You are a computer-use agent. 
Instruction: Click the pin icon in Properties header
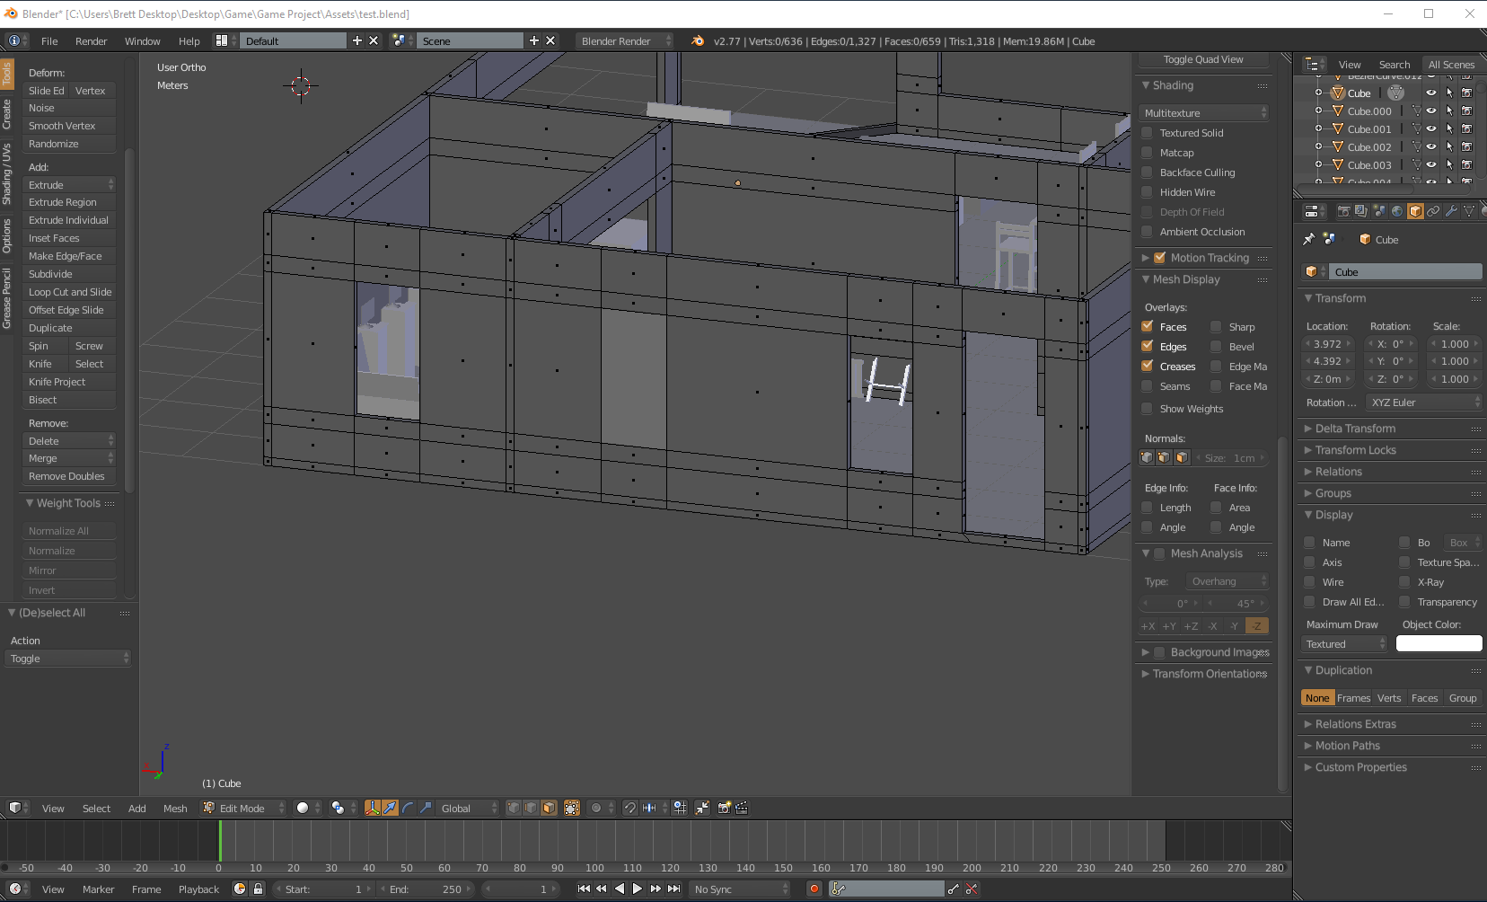(x=1309, y=239)
